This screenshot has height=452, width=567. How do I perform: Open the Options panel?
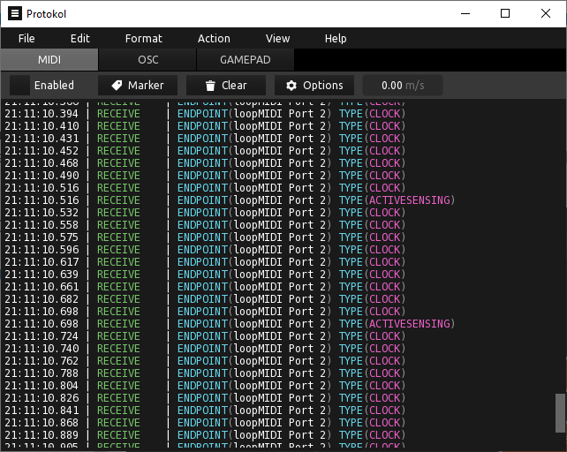(x=314, y=86)
